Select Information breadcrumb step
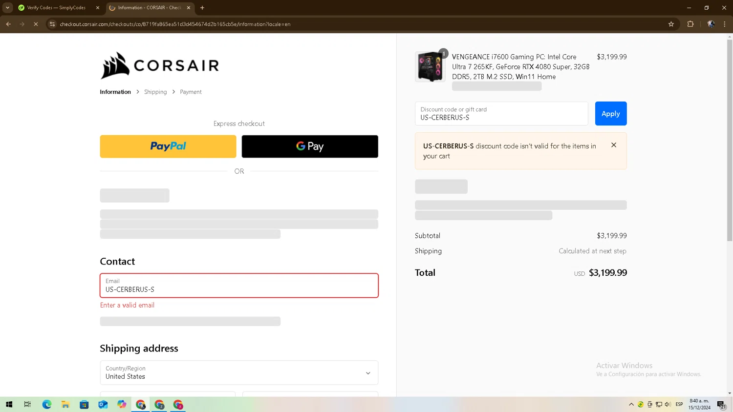The image size is (733, 412). click(115, 92)
